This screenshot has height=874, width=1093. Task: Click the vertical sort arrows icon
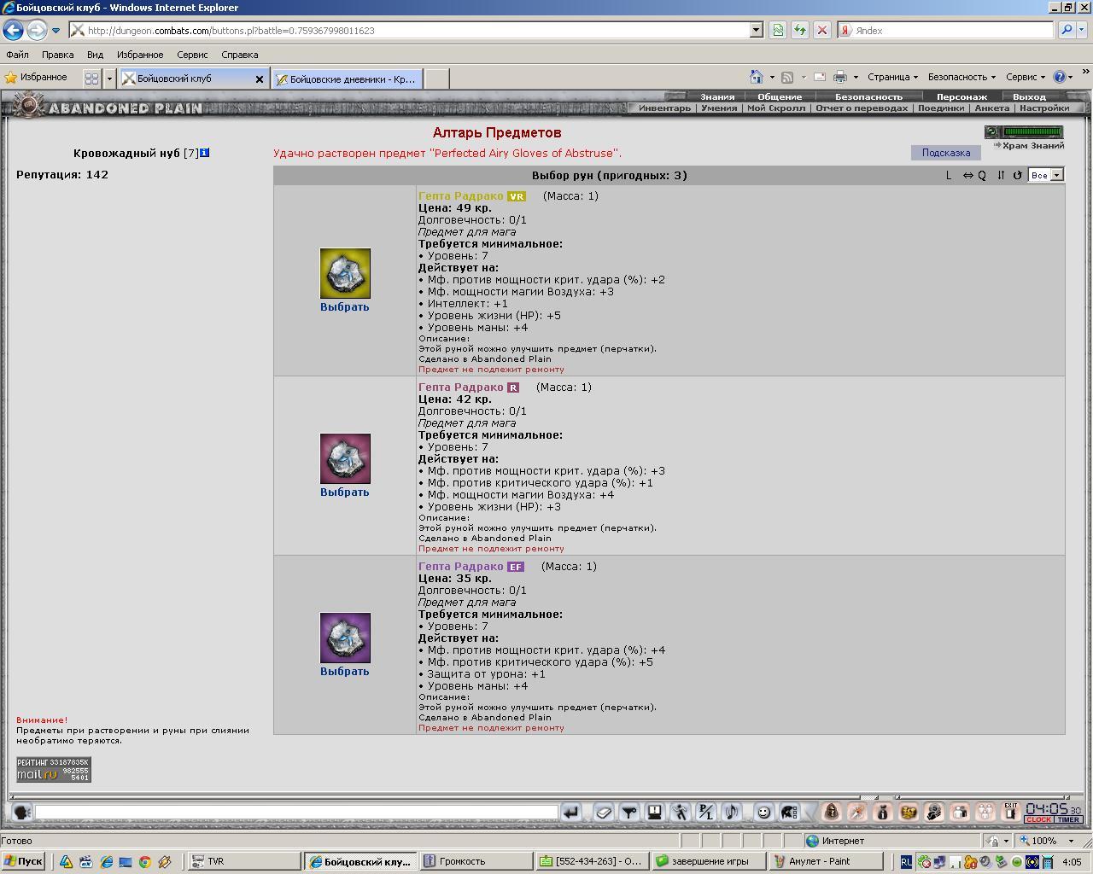click(x=1001, y=175)
